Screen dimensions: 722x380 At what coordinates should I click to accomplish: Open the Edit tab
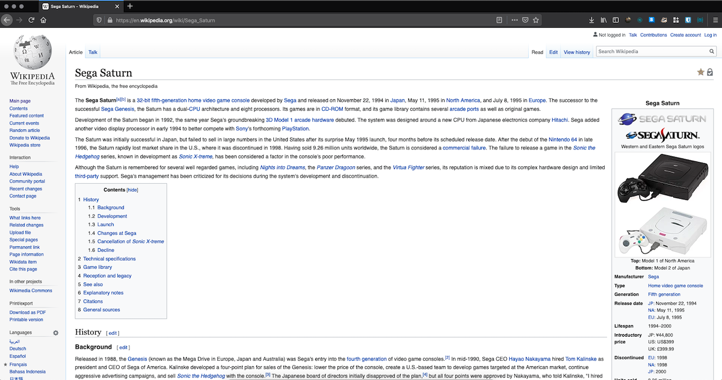point(554,52)
